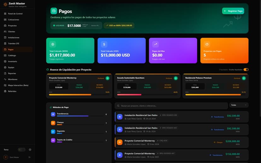Add payment to Residencial Polanco Premium card
Screen dimensions: 261x163
[x=244, y=78]
